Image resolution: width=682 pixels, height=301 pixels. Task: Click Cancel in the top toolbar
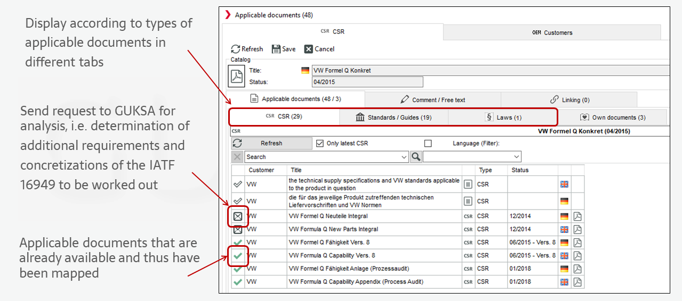click(319, 49)
